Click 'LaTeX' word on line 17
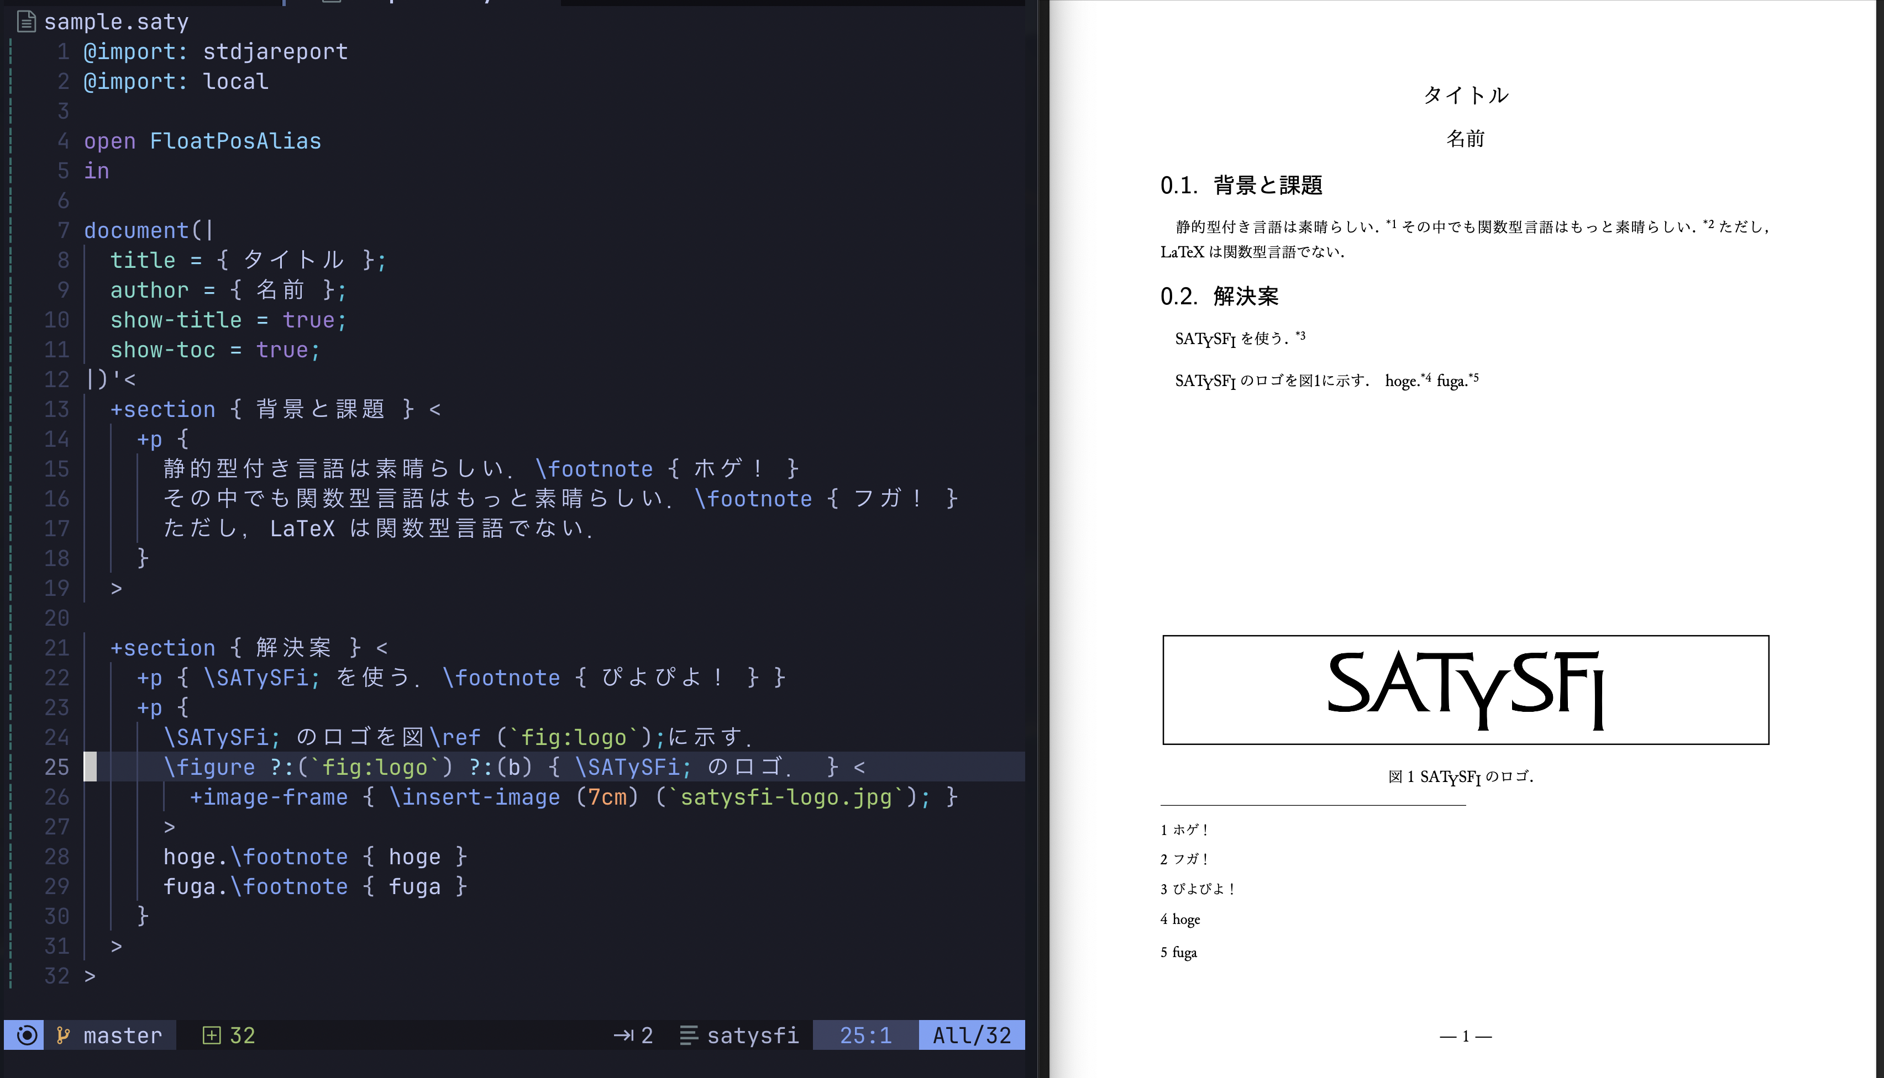 click(302, 529)
